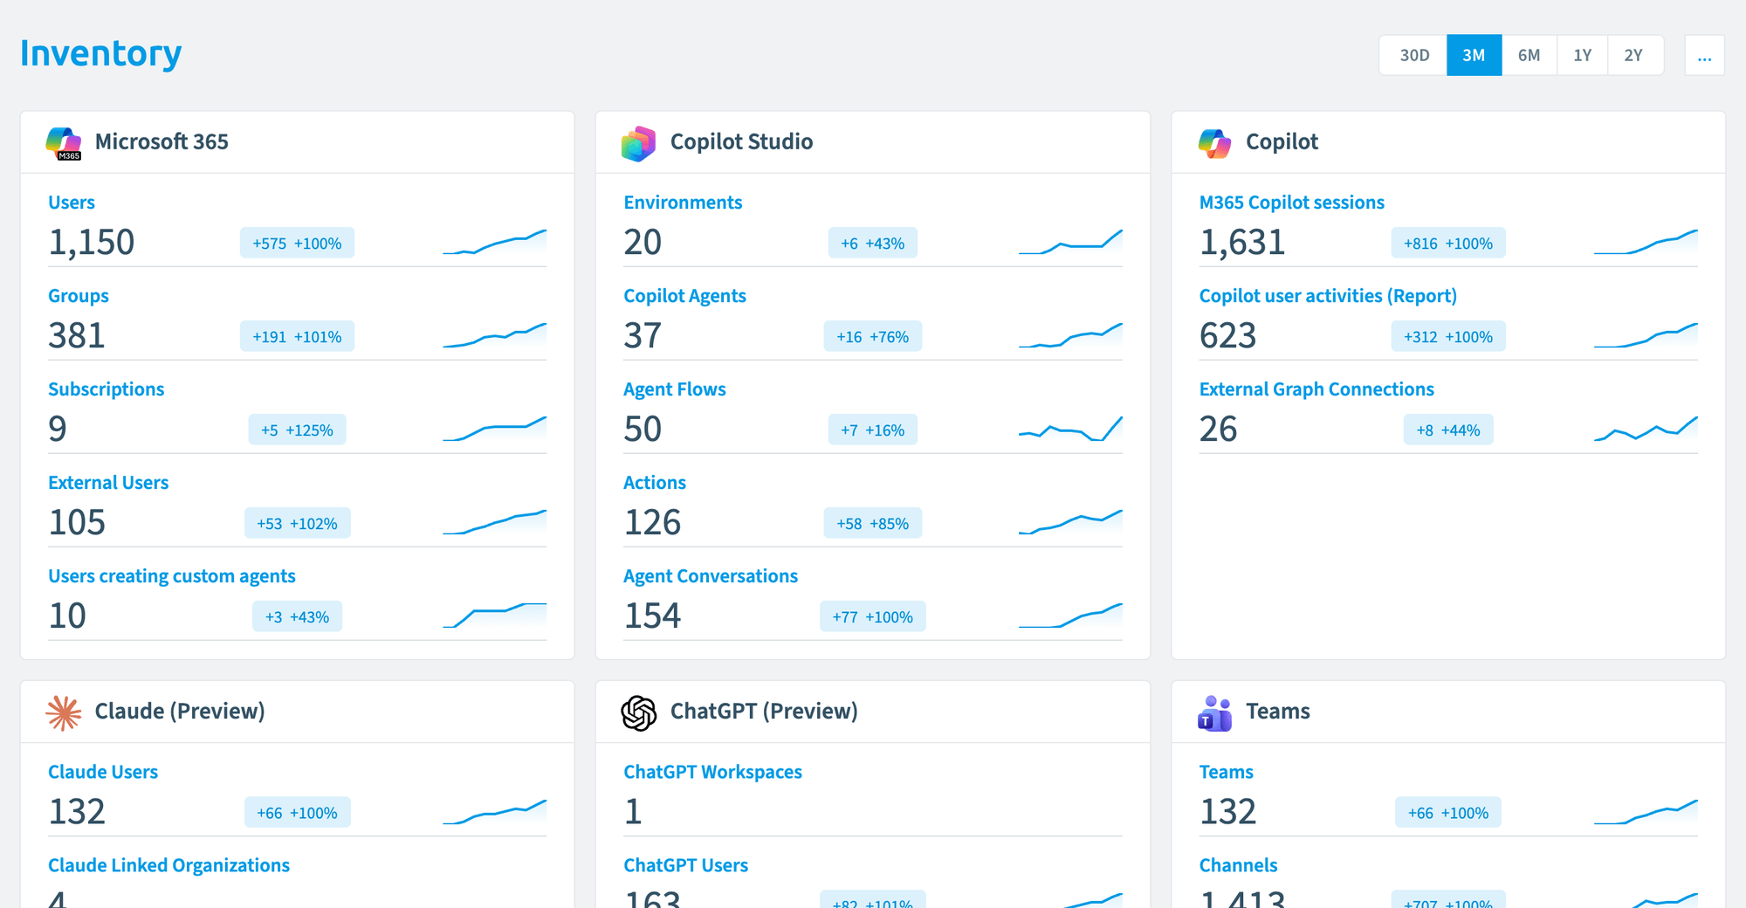Click the Users +575 +100% badge
Viewport: 1746px width, 908px height.
coord(298,244)
